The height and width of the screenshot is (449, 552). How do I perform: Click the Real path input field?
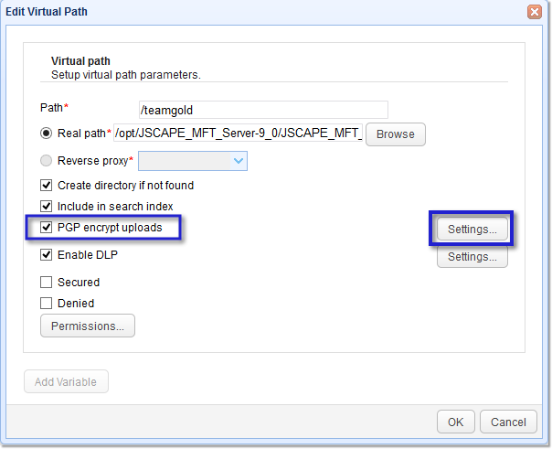(238, 134)
